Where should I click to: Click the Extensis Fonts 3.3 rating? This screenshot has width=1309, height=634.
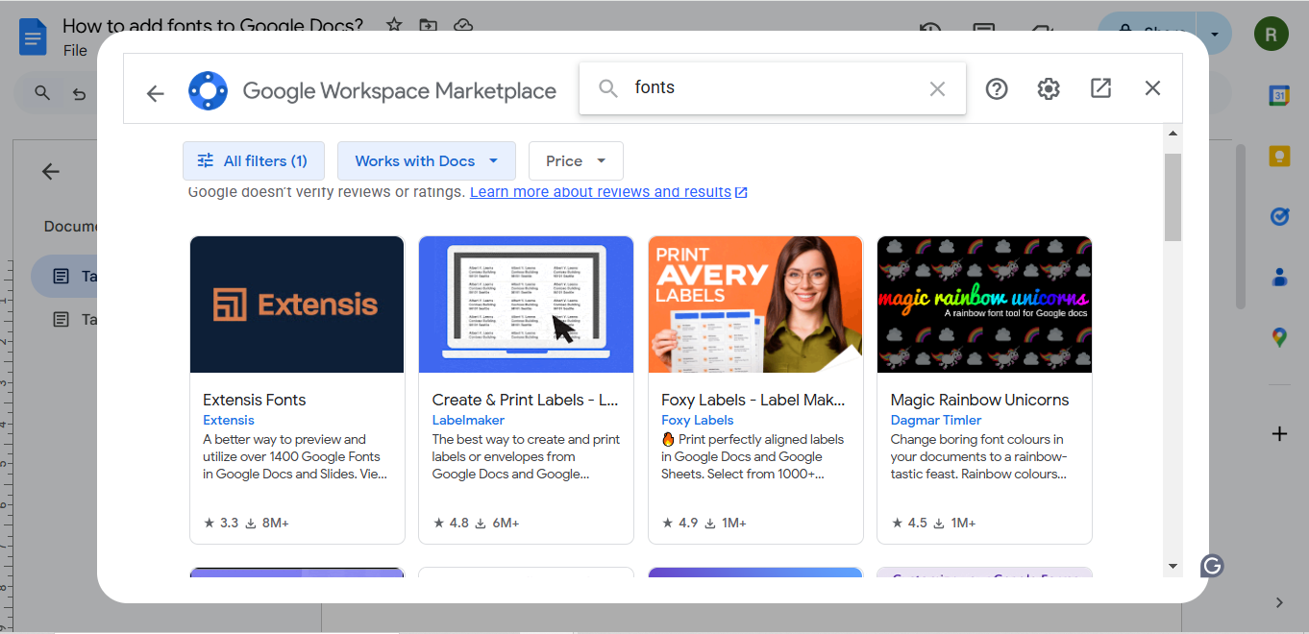[x=221, y=523]
